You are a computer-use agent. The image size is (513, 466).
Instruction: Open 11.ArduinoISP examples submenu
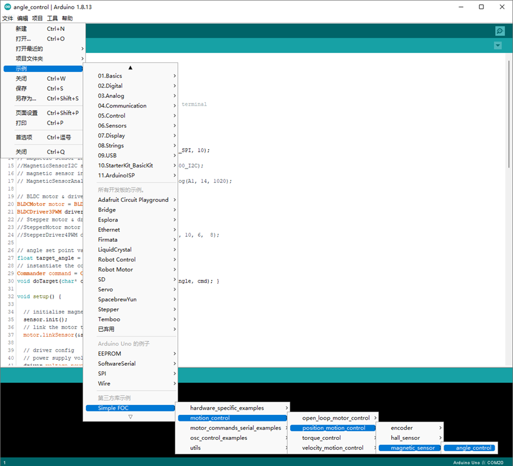coord(130,175)
